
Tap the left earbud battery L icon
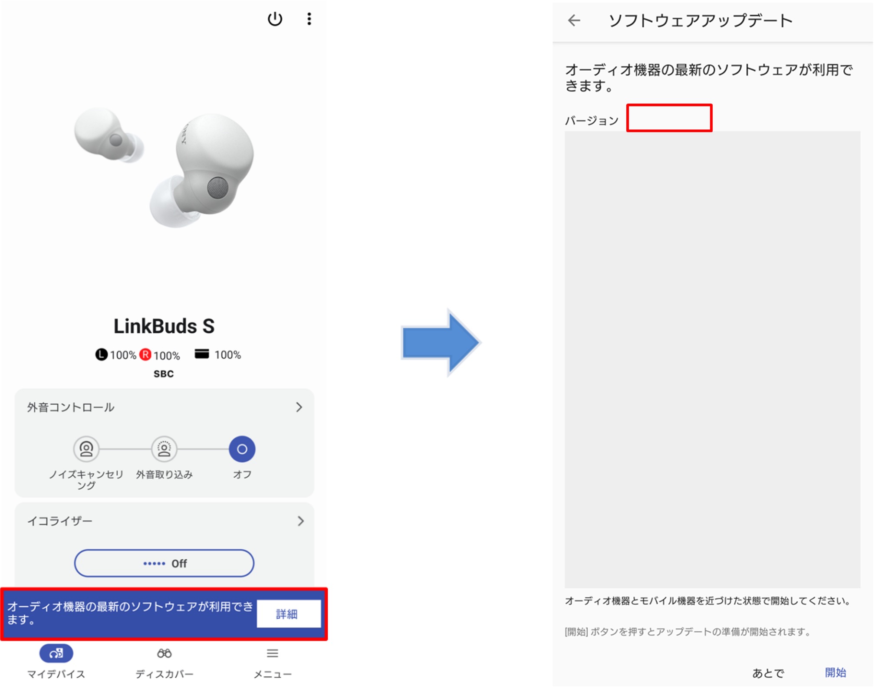pos(101,354)
